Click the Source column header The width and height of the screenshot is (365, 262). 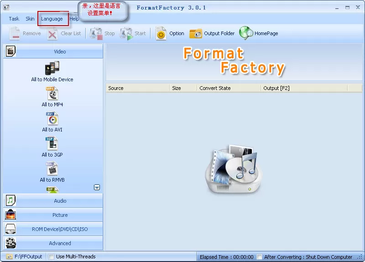point(138,88)
